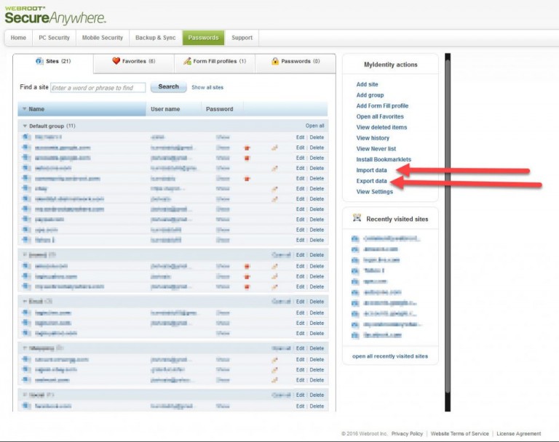Image resolution: width=559 pixels, height=442 pixels.
Task: Select the Import data link
Action: (x=371, y=170)
